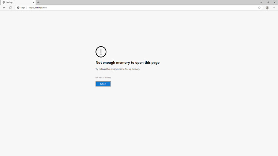Open a new tab with plus icon
278x156 pixels.
tap(38, 3)
